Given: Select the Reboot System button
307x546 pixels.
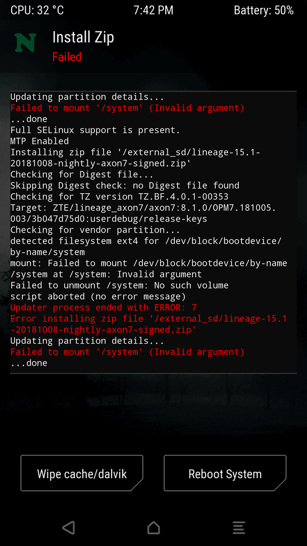Looking at the screenshot, I should click(225, 473).
